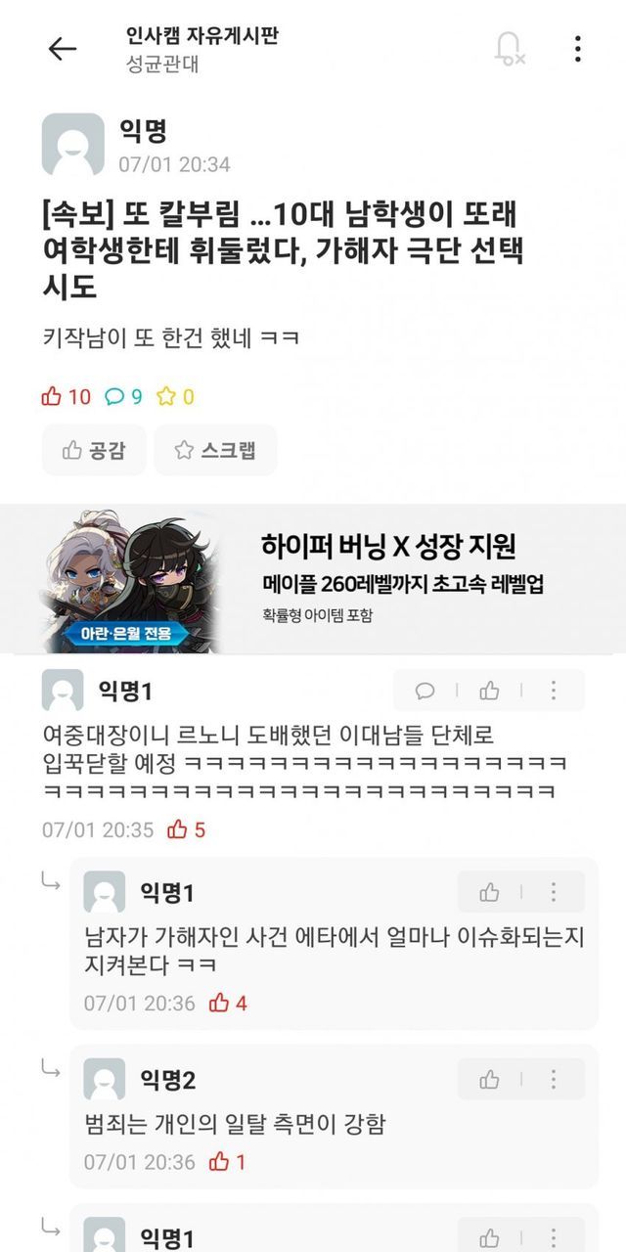
Task: Like the first 익명1 comment via thumbs-up
Action: [x=489, y=692]
